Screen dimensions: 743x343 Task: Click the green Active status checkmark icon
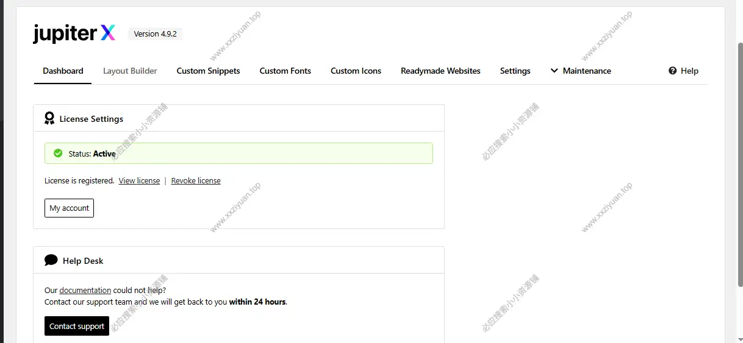[58, 154]
